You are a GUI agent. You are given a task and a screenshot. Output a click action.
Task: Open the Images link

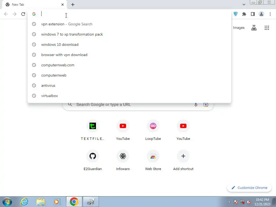(239, 28)
